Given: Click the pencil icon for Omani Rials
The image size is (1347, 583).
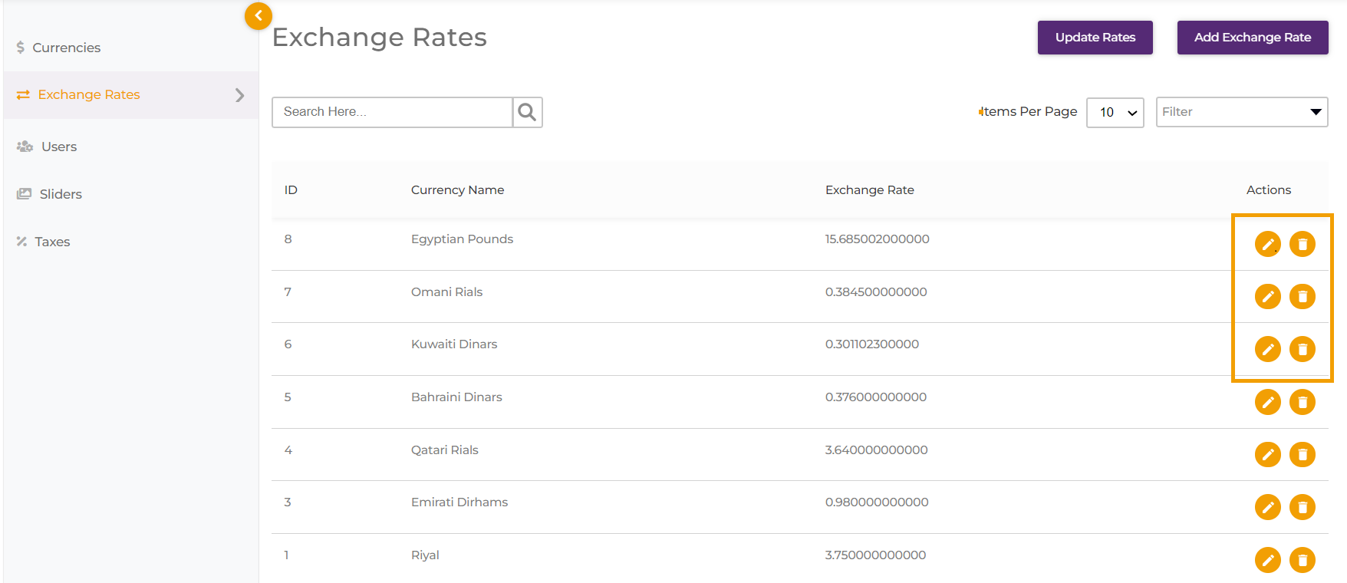Looking at the screenshot, I should click(1267, 296).
